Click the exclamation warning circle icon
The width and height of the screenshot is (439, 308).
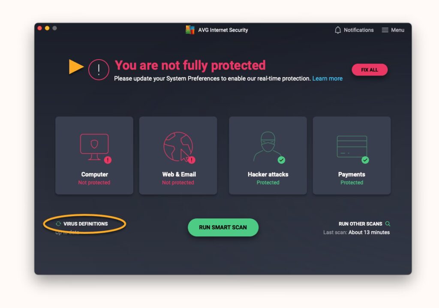[99, 69]
